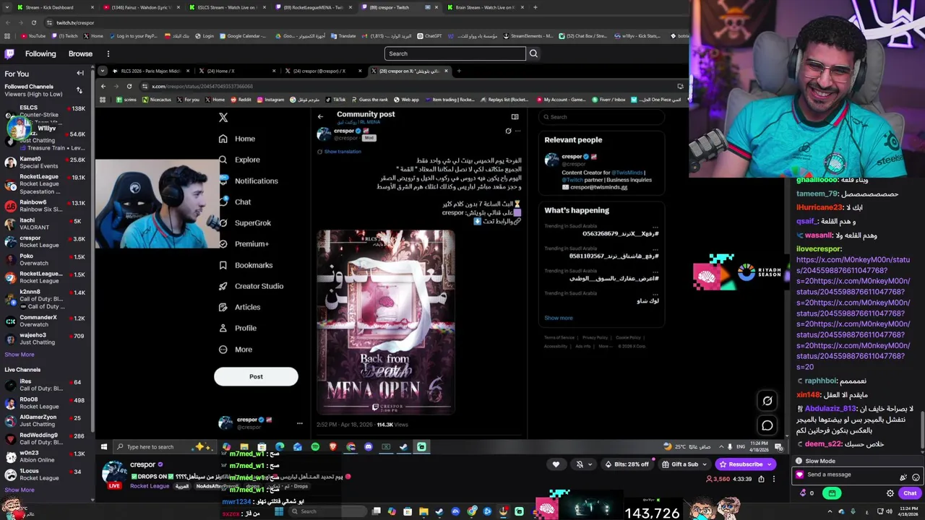The height and width of the screenshot is (520, 925).
Task: Open 1Locus channel in Live Channels
Action: click(x=47, y=474)
